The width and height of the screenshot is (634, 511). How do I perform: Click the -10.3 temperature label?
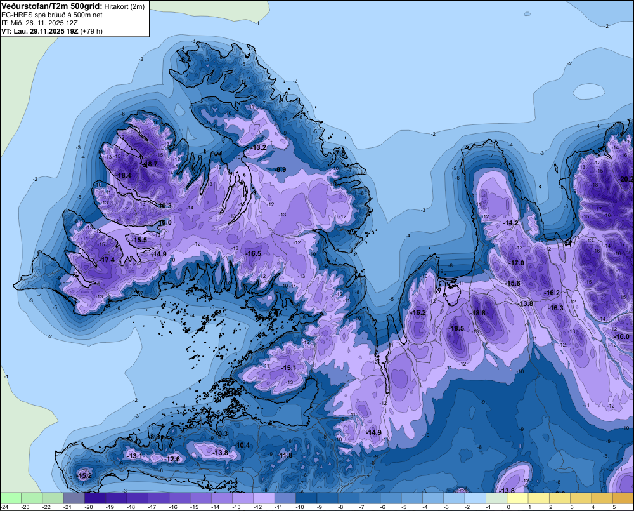[164, 206]
